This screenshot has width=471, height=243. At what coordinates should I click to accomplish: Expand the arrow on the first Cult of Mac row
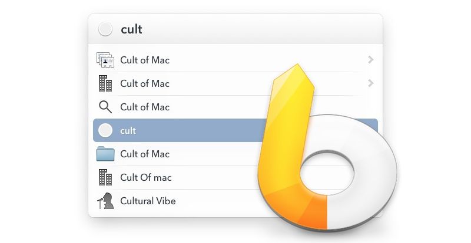tap(370, 59)
